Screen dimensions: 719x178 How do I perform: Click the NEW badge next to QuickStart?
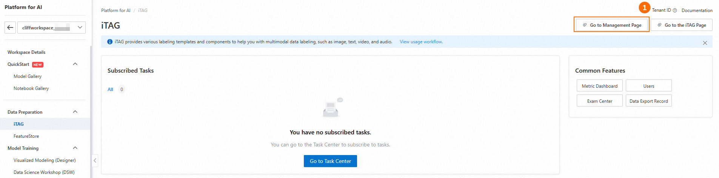tap(38, 65)
